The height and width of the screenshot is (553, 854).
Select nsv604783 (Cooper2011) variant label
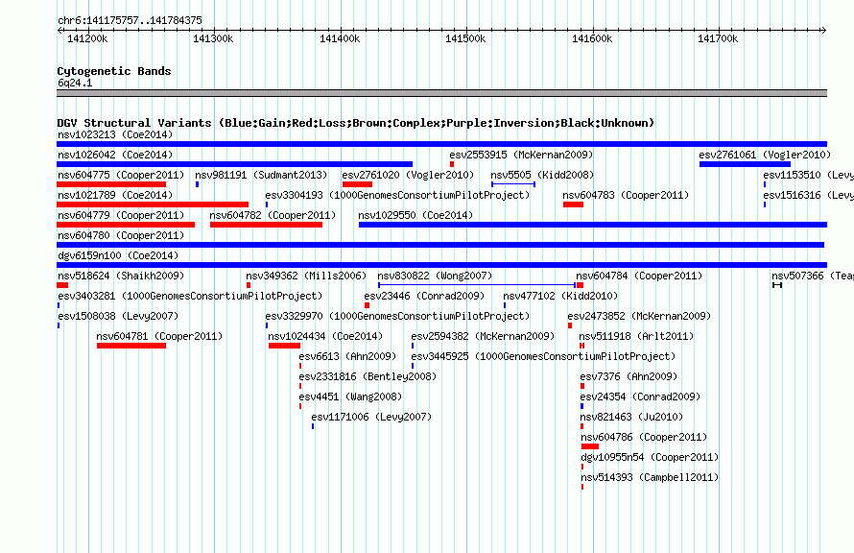626,195
